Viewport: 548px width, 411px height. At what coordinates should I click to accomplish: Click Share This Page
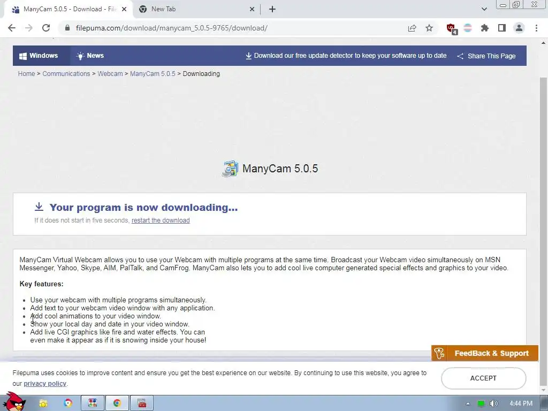(x=486, y=56)
